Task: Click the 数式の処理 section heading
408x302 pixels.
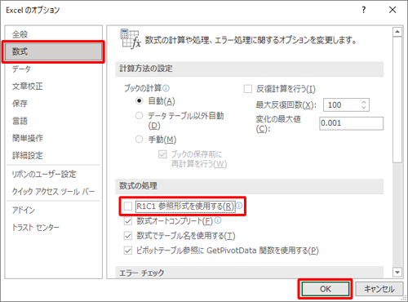Action: (x=138, y=186)
